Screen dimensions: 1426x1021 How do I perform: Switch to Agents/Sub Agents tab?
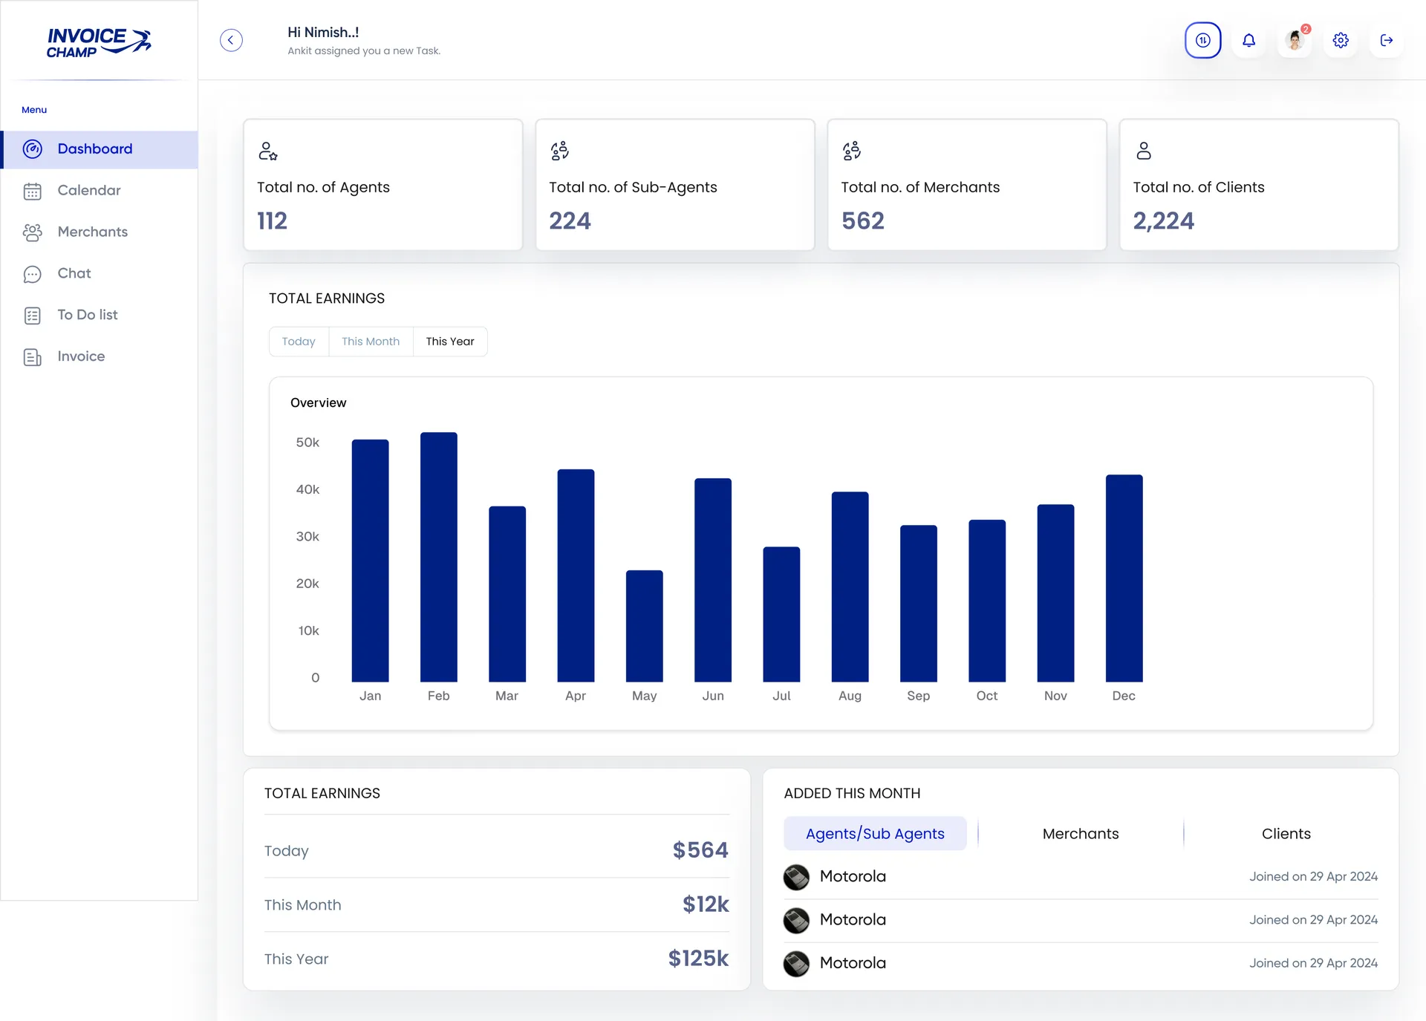coord(875,834)
